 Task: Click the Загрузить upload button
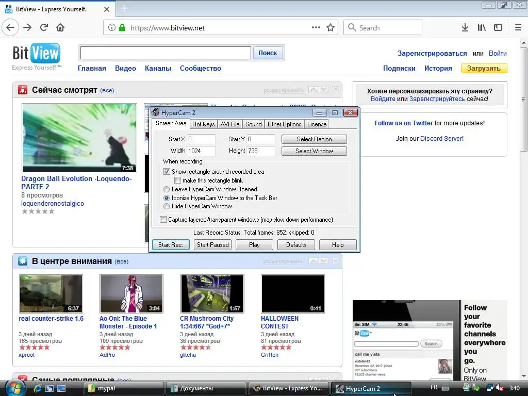[x=484, y=69]
